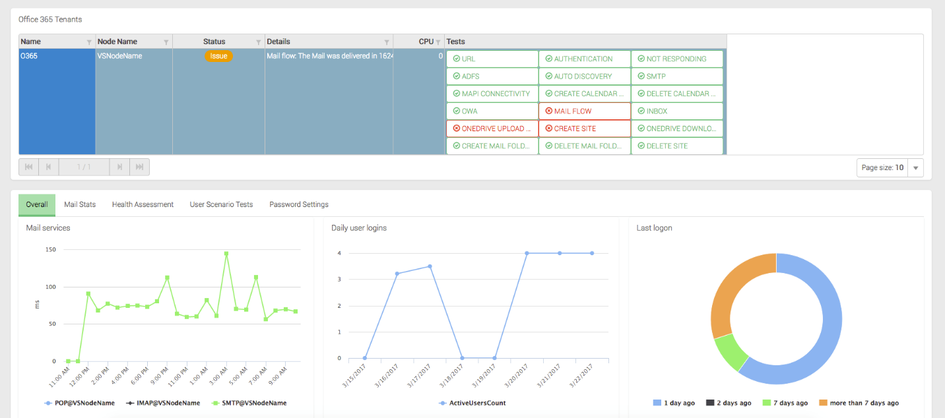Go to the previous page of tenants
This screenshot has height=418, width=945.
tap(49, 167)
